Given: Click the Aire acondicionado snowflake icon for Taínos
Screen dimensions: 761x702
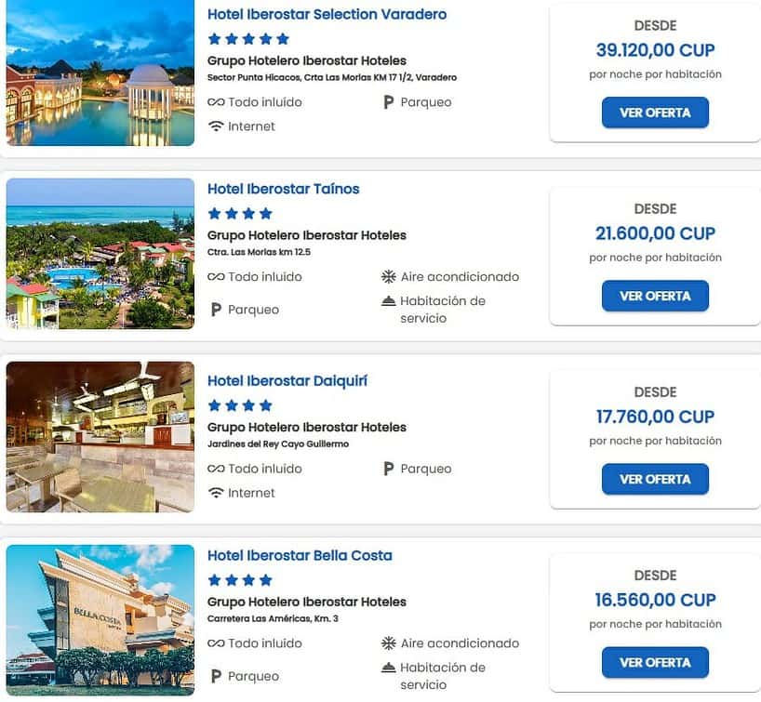Looking at the screenshot, I should pos(388,276).
